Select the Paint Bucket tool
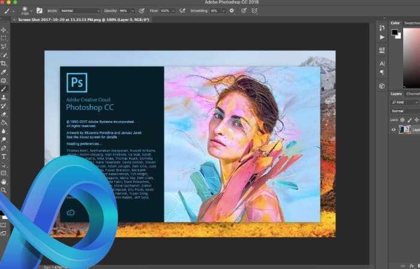 pyautogui.click(x=4, y=123)
